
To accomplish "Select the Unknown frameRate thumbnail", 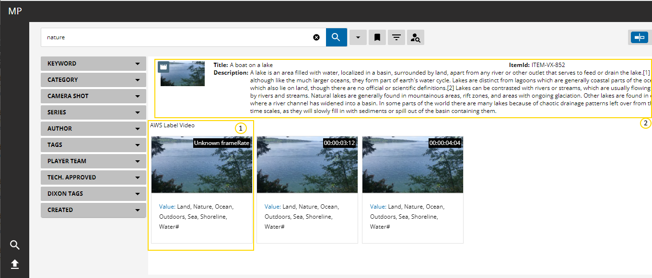I will [x=202, y=165].
